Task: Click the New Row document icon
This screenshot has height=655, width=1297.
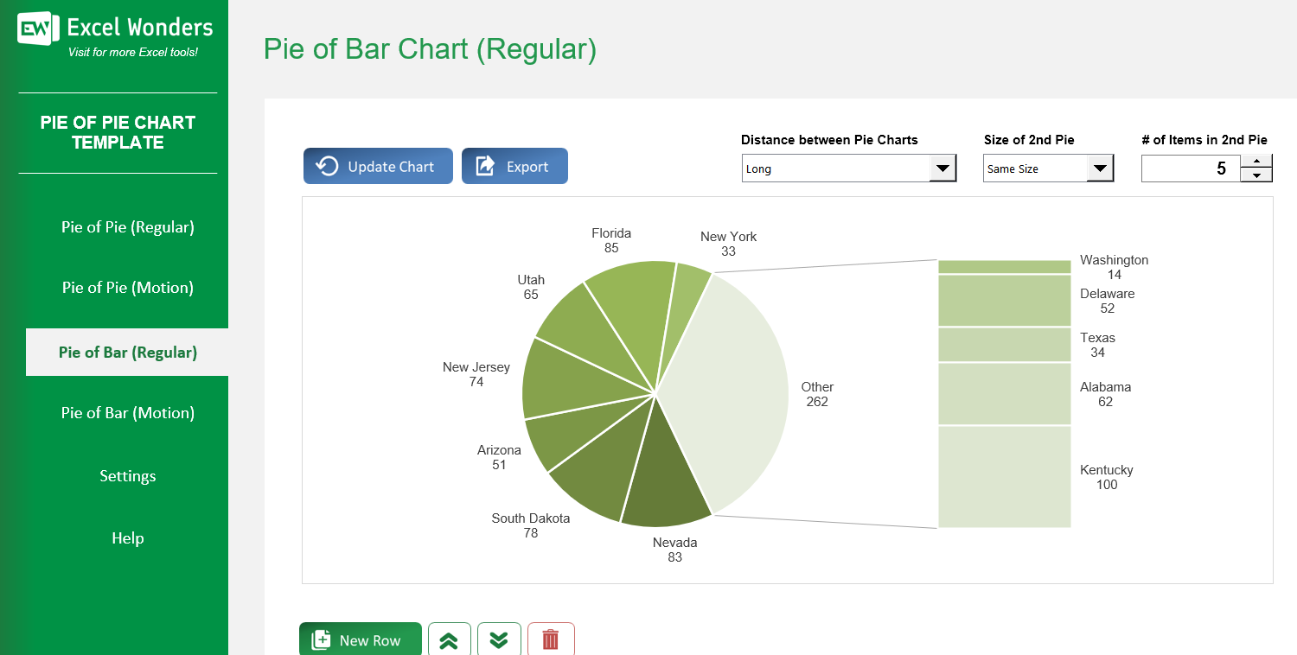Action: click(x=321, y=639)
